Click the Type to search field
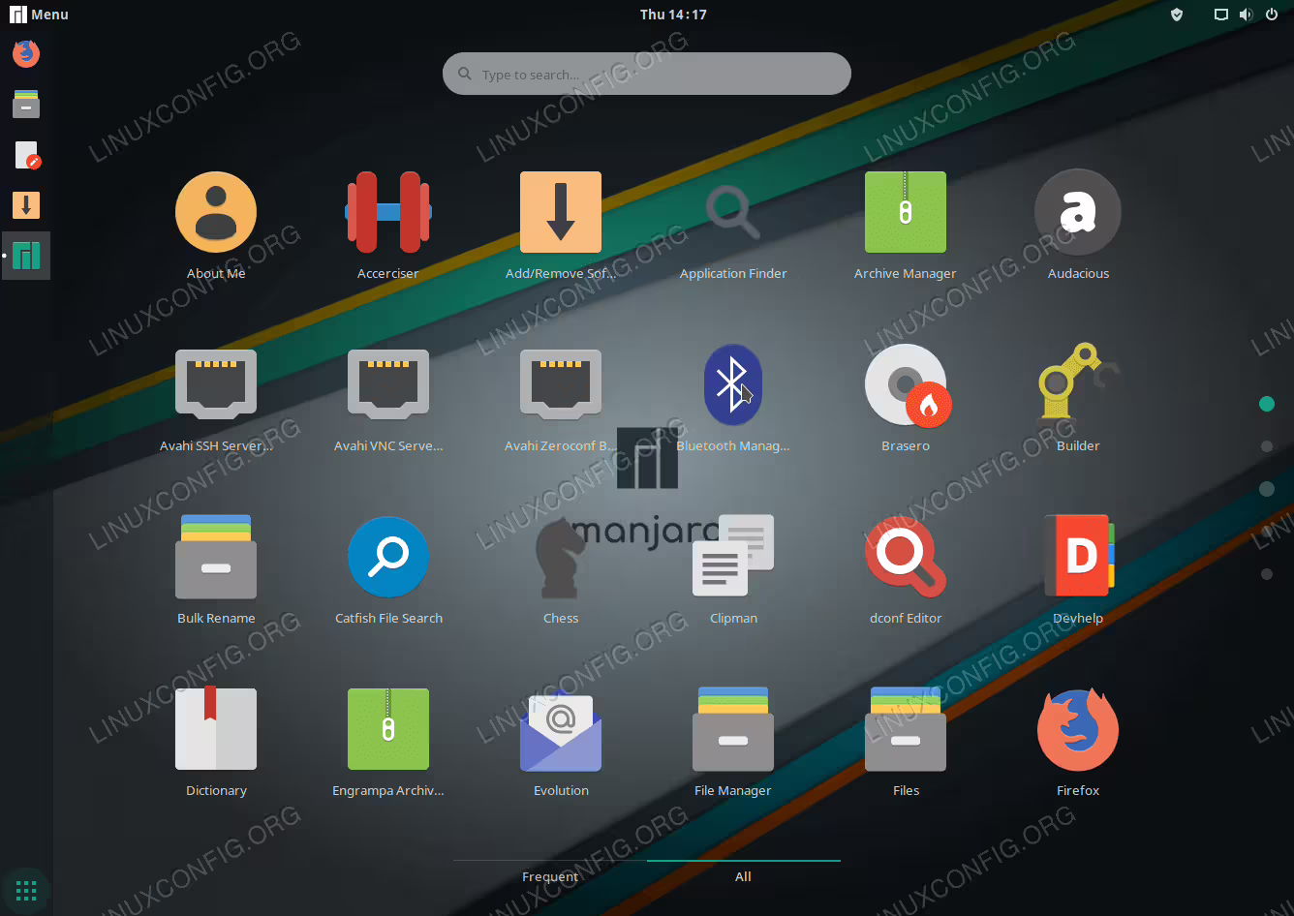The width and height of the screenshot is (1294, 916). 647,74
